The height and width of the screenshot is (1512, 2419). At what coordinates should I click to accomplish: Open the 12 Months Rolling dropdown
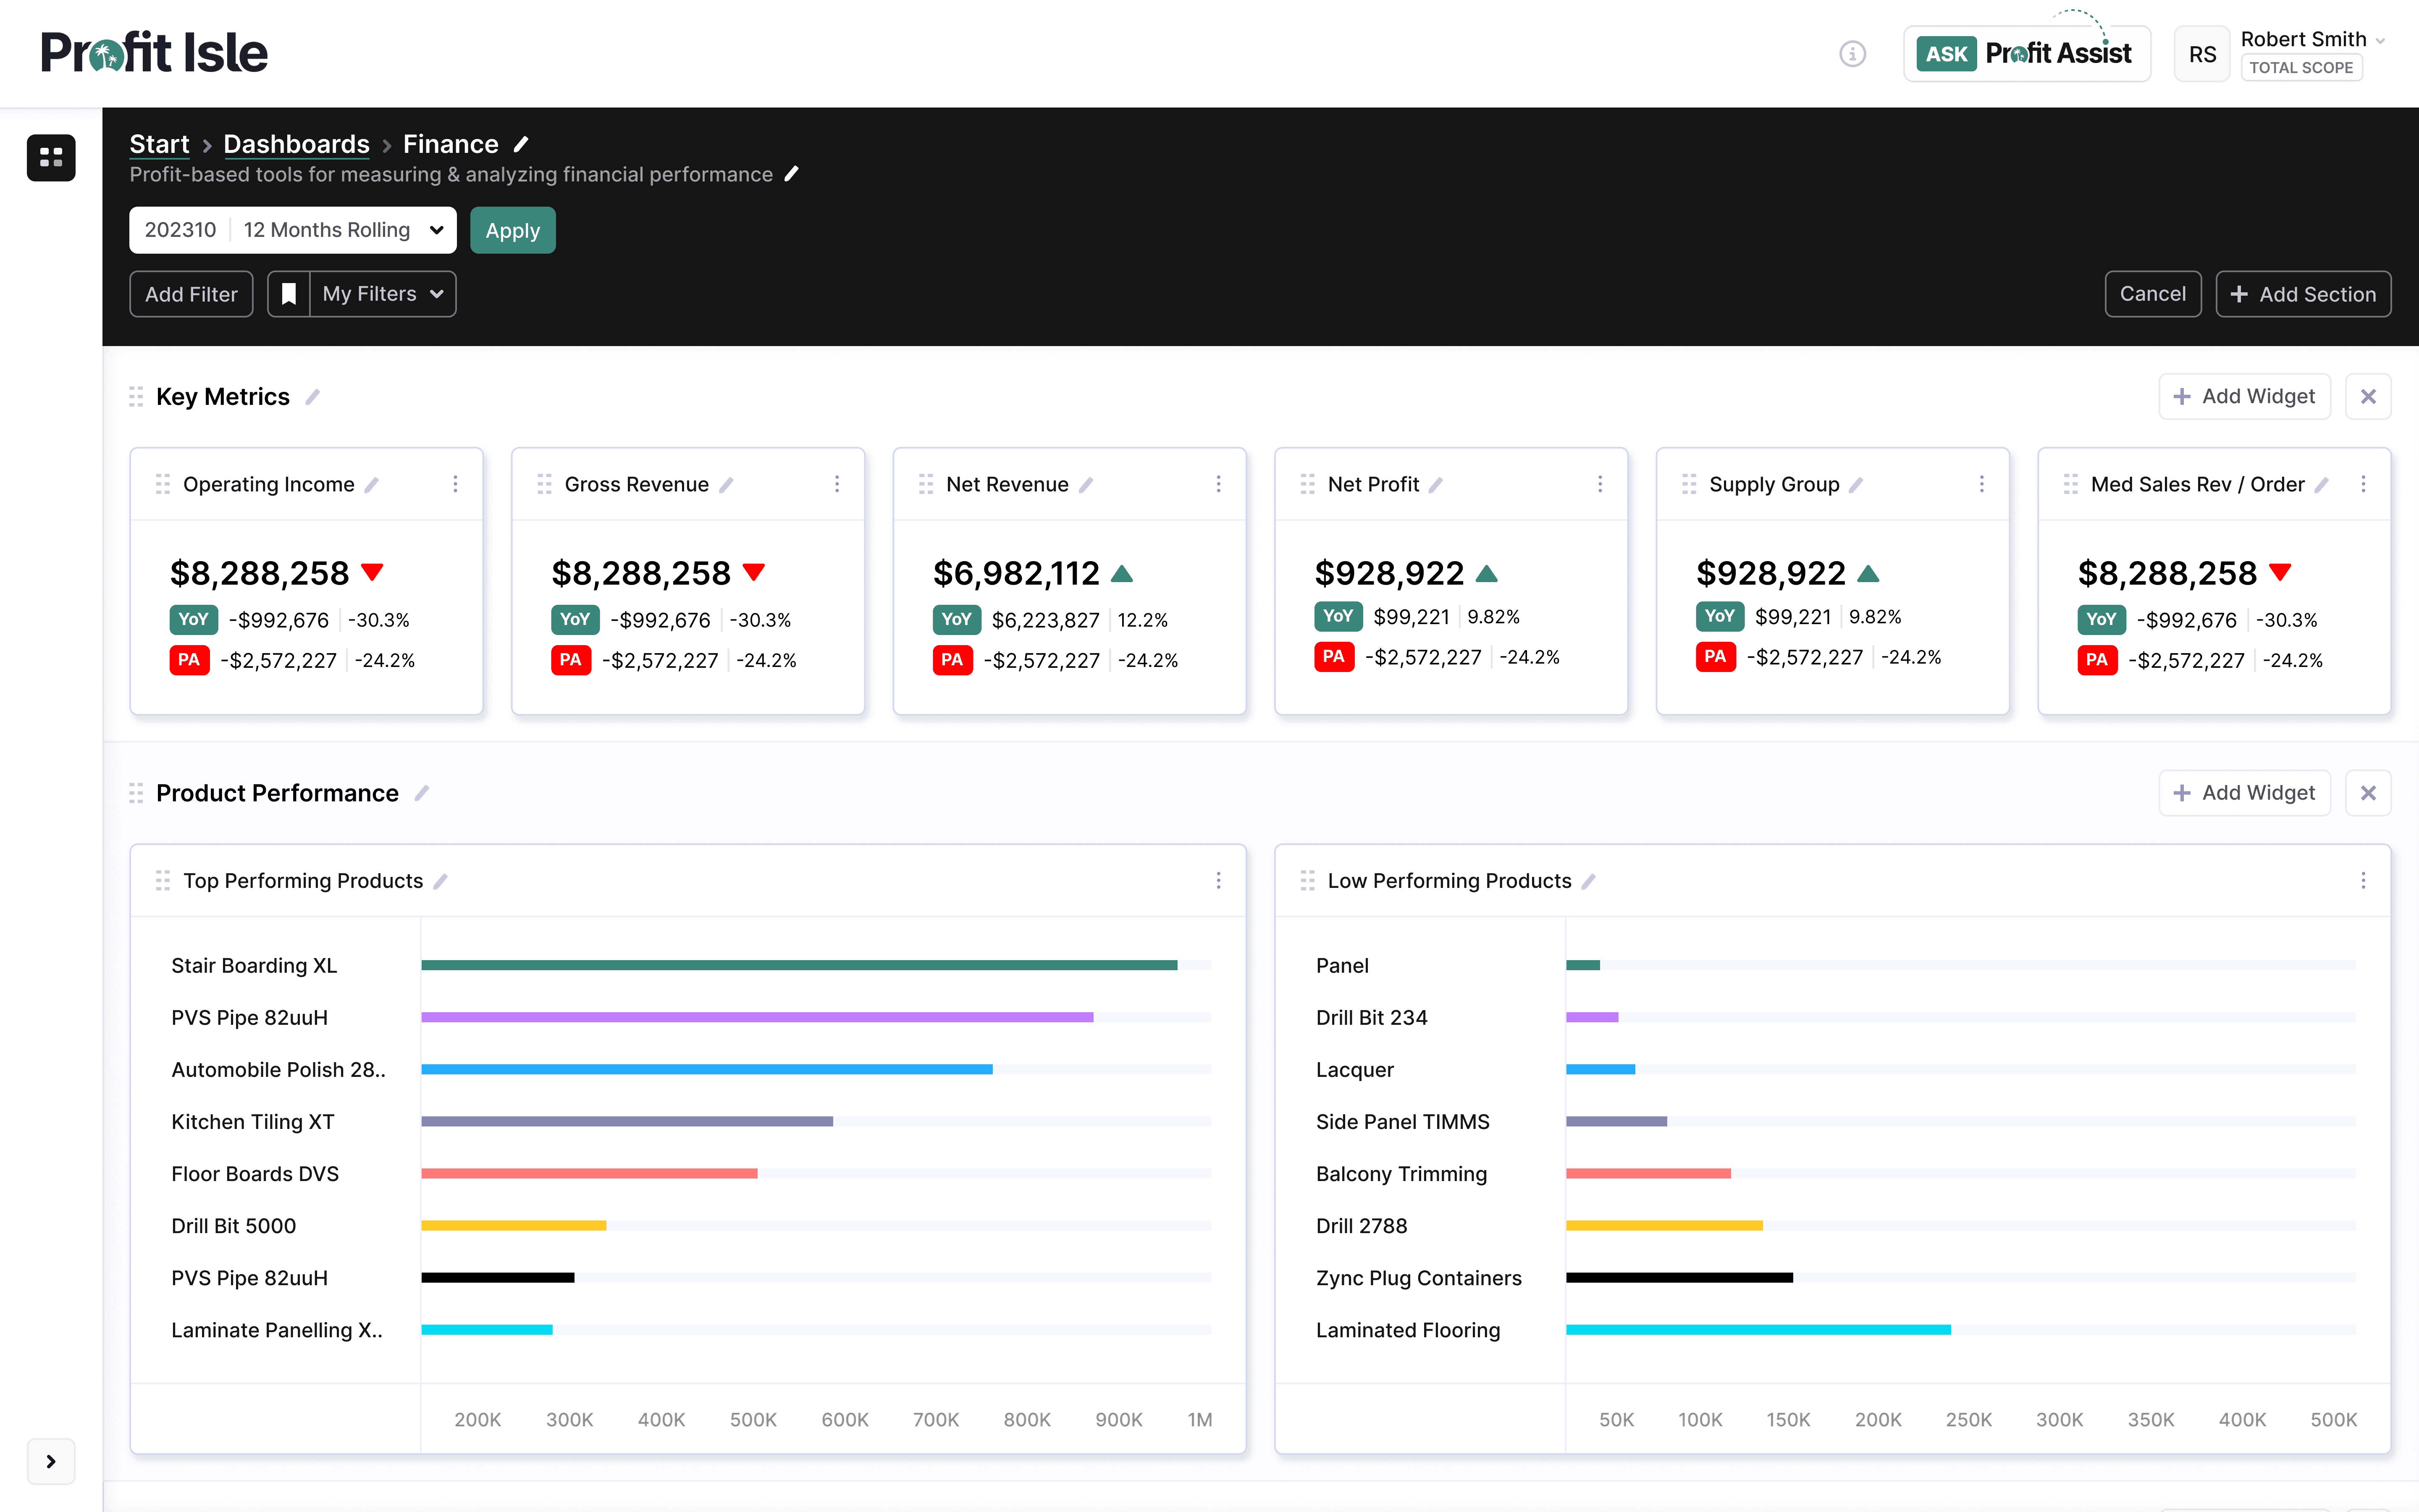[340, 230]
